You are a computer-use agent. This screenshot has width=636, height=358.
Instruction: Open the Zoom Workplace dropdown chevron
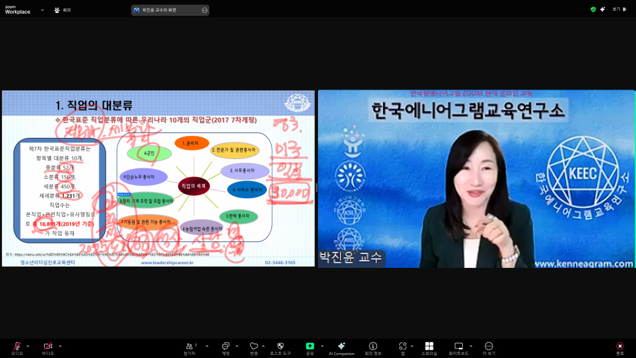42,10
